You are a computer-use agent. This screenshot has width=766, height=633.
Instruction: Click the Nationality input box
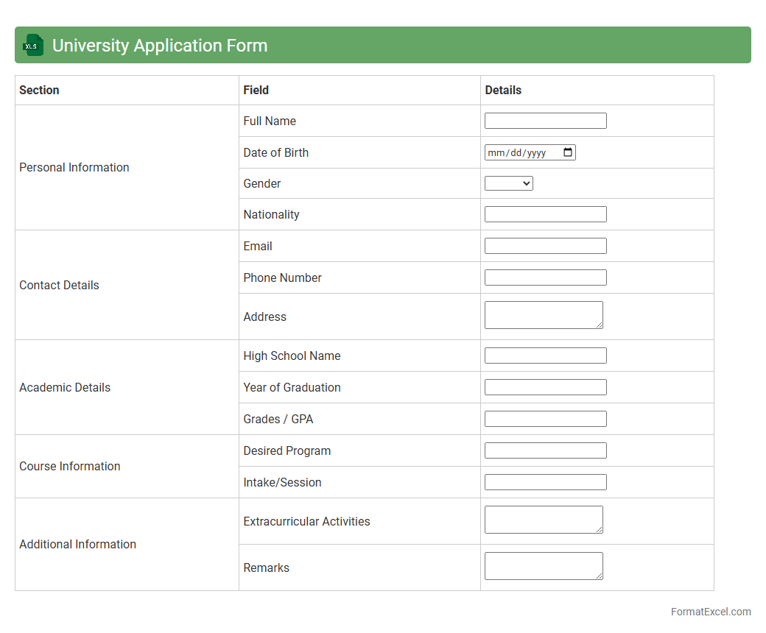[545, 214]
